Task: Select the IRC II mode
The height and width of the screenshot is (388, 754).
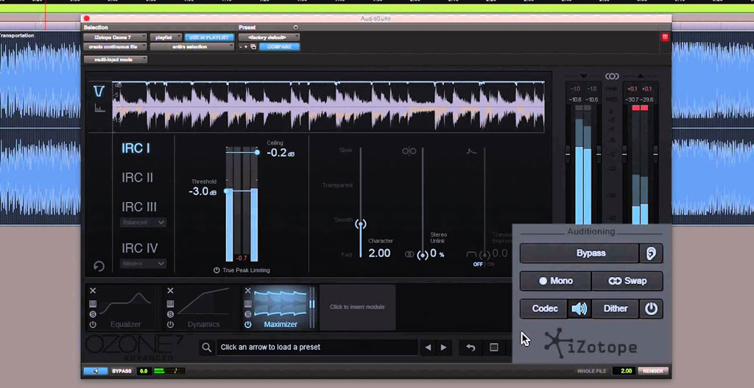Action: (x=138, y=178)
